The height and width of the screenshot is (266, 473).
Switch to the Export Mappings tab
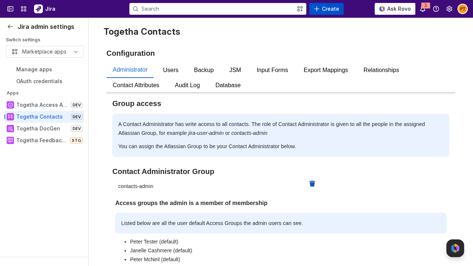coord(326,70)
